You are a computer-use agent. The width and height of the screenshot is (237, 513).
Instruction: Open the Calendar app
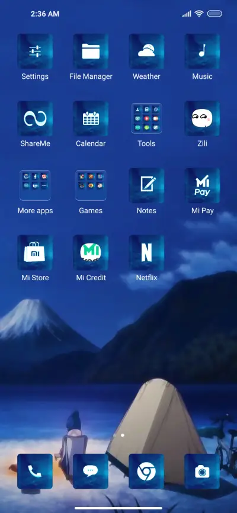(x=91, y=118)
